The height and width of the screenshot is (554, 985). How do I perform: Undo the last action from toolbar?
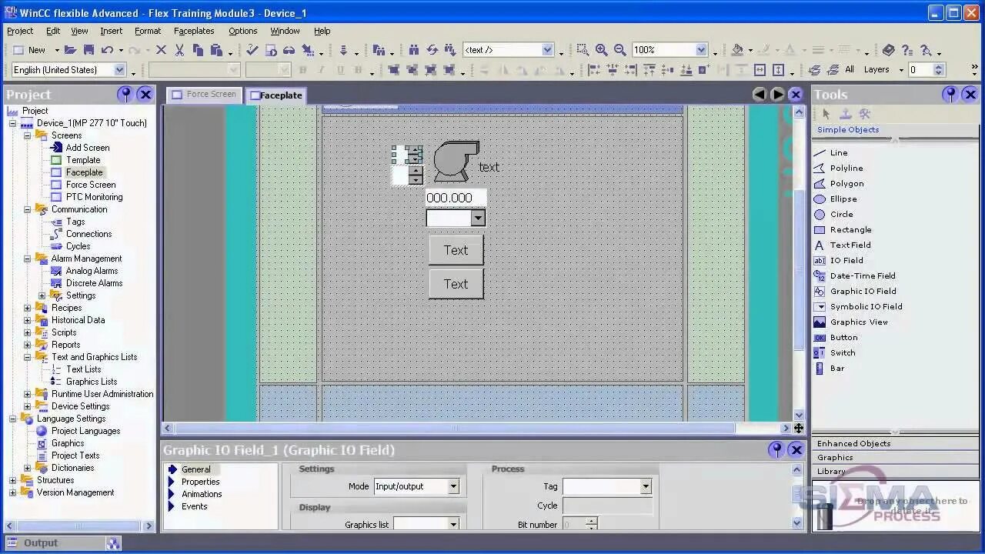click(x=107, y=50)
